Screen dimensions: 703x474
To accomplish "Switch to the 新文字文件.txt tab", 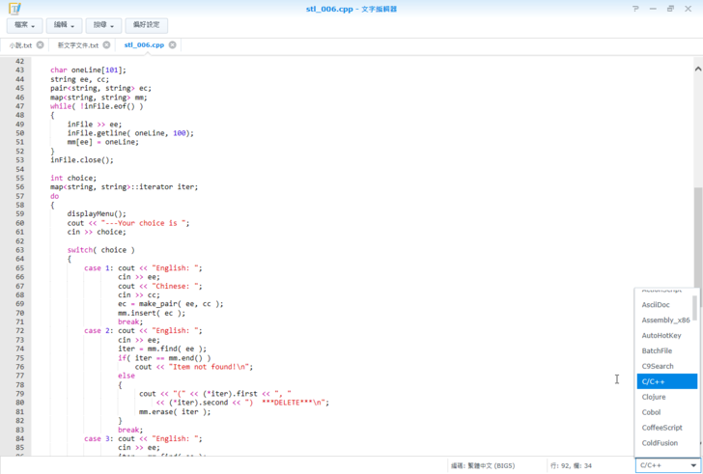I will click(x=77, y=44).
